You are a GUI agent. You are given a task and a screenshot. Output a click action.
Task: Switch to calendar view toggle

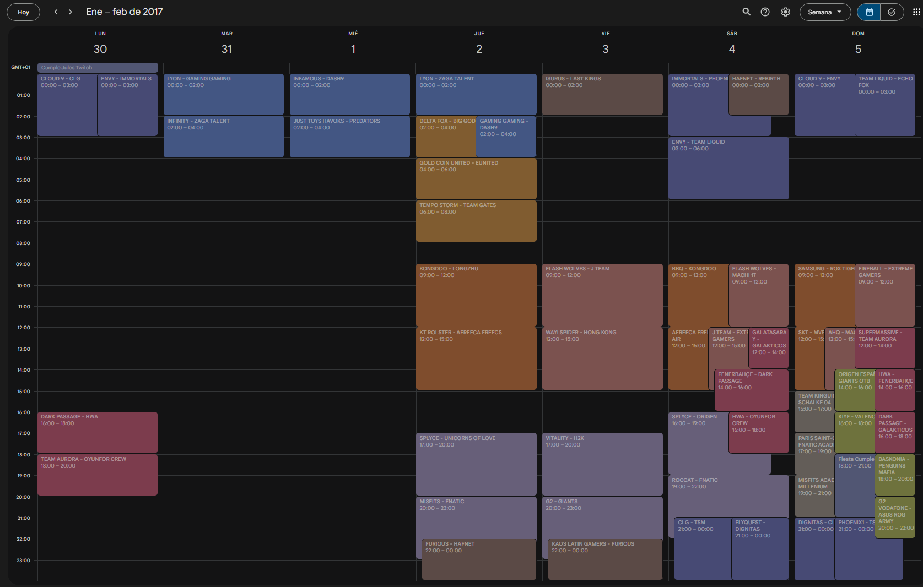pos(869,12)
